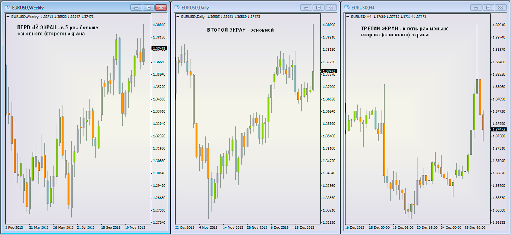Maximize the EURUSD,Weekly chart window
The height and width of the screenshot is (235, 511).
pyautogui.click(x=149, y=8)
